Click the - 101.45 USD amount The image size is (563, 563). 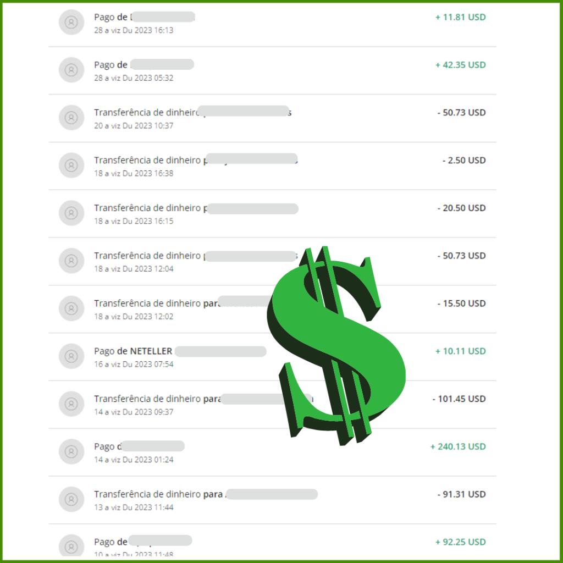(x=459, y=399)
